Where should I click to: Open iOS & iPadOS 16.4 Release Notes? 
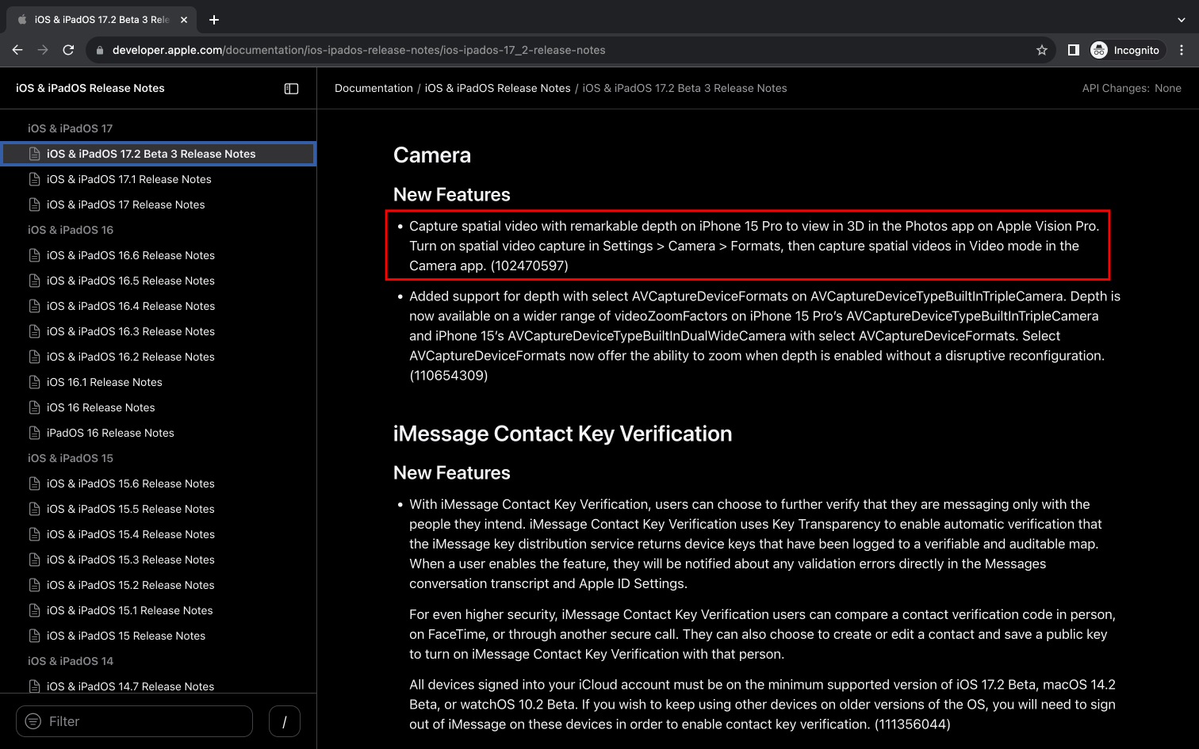[130, 306]
